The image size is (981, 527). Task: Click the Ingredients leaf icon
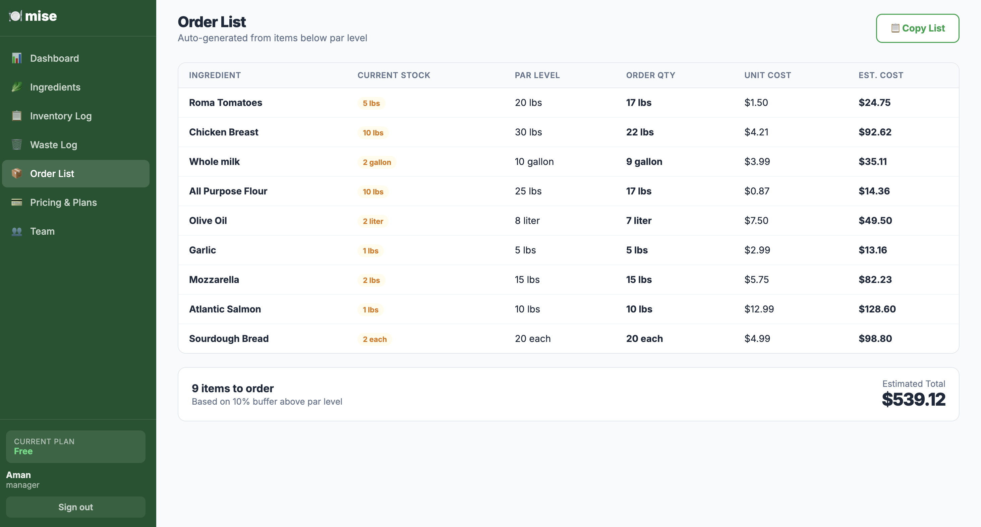[x=16, y=87]
